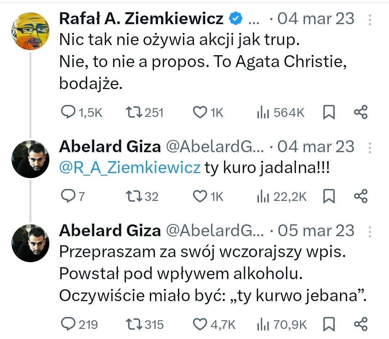Like Ziemkiewicz's tweet about Agata Christie
389x339 pixels.
tap(200, 113)
